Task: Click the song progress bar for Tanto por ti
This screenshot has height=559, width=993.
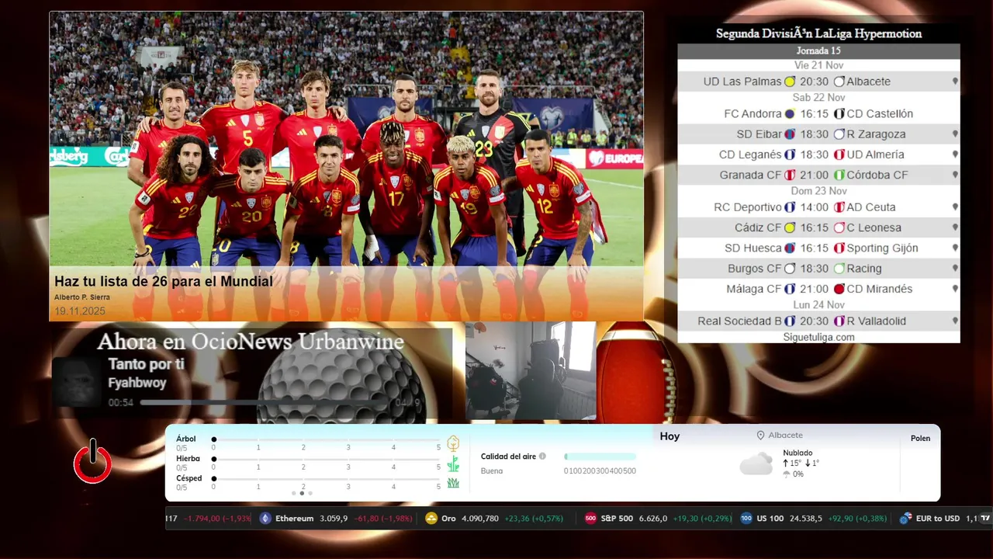Action: (x=265, y=403)
